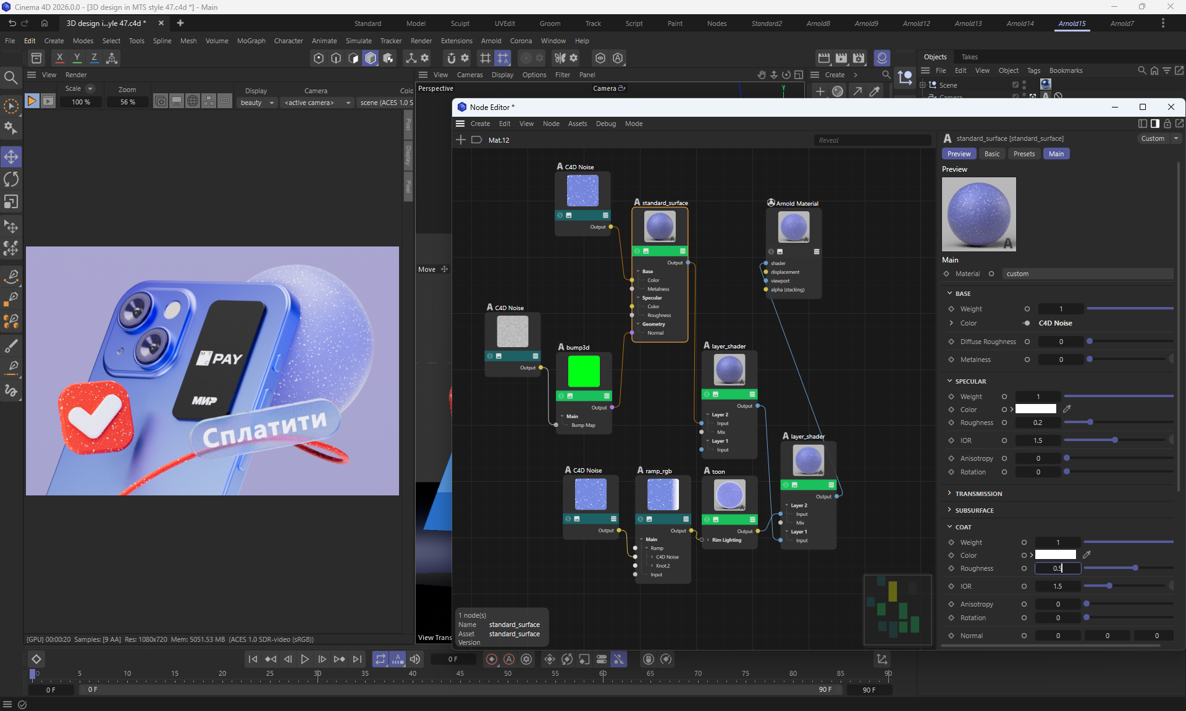1186x711 pixels.
Task: Toggle the X axis lock
Action: click(59, 57)
